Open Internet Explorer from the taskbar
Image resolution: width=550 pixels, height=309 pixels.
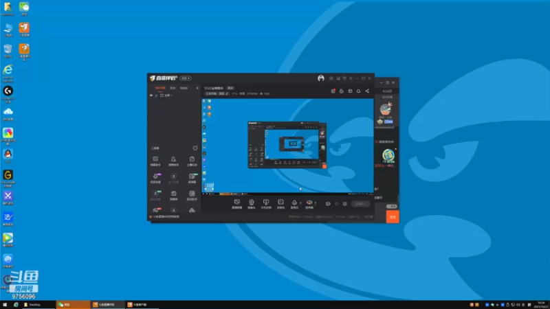click(x=16, y=305)
